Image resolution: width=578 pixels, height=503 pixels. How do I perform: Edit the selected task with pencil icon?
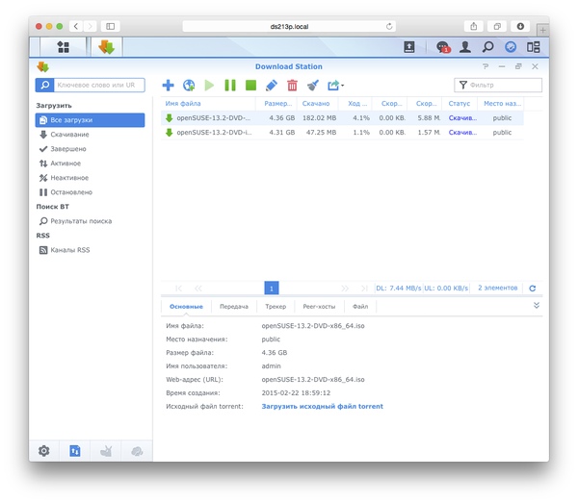coord(272,85)
